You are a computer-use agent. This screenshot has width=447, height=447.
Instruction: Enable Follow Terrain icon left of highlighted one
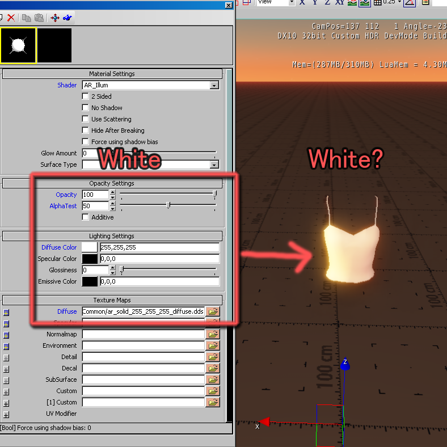pyautogui.click(x=352, y=3)
